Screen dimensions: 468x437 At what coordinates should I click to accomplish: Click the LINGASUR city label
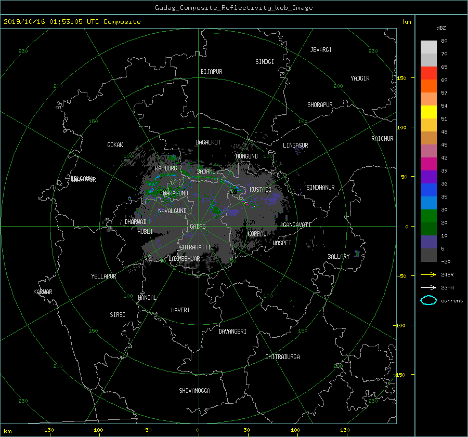click(295, 145)
